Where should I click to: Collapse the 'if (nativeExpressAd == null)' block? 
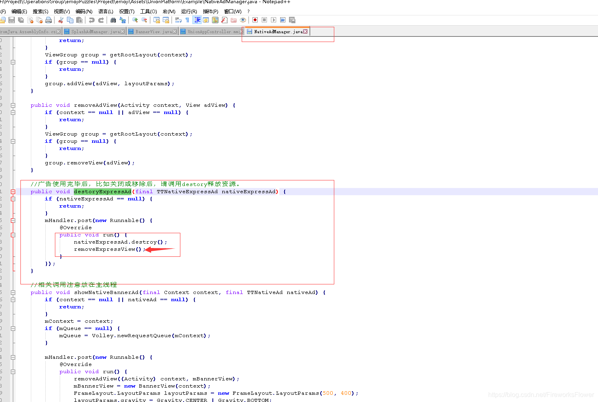13,199
